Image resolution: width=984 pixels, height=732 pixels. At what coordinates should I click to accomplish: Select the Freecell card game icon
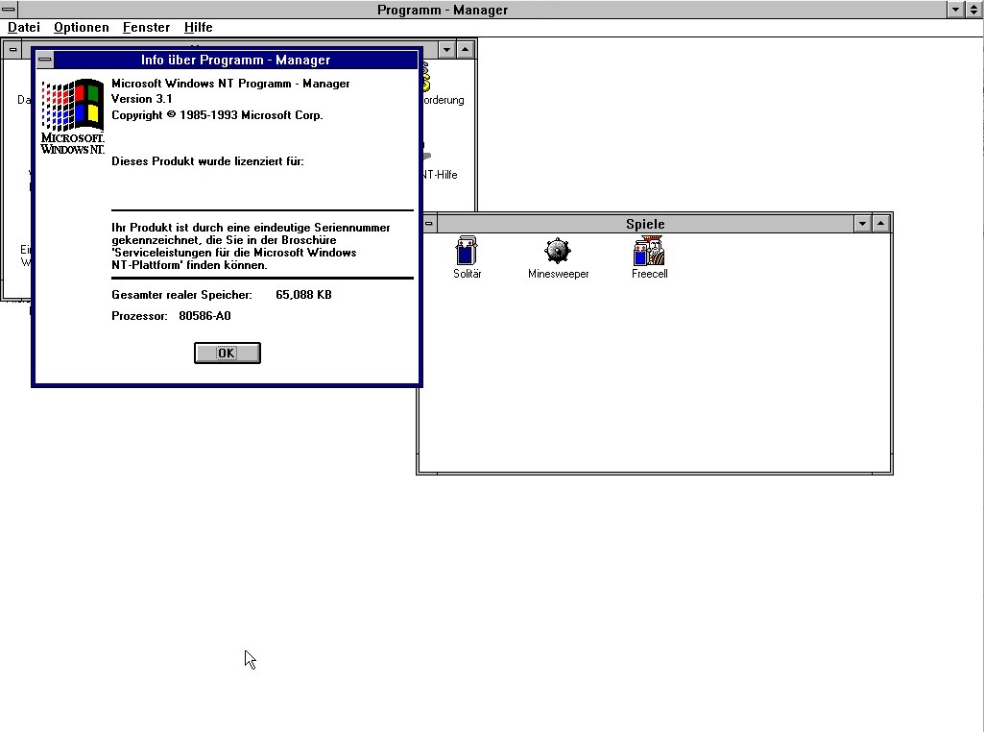coord(649,252)
